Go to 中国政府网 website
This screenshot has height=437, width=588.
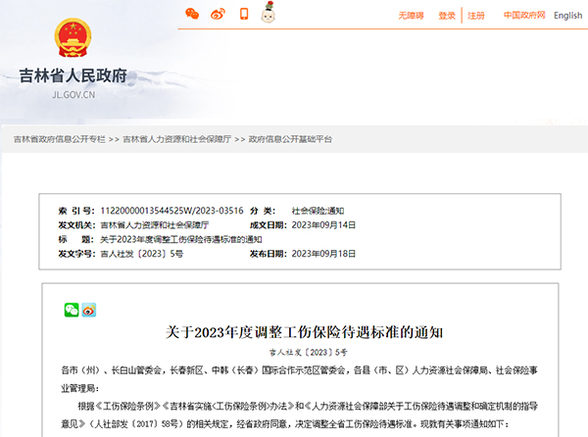point(524,16)
